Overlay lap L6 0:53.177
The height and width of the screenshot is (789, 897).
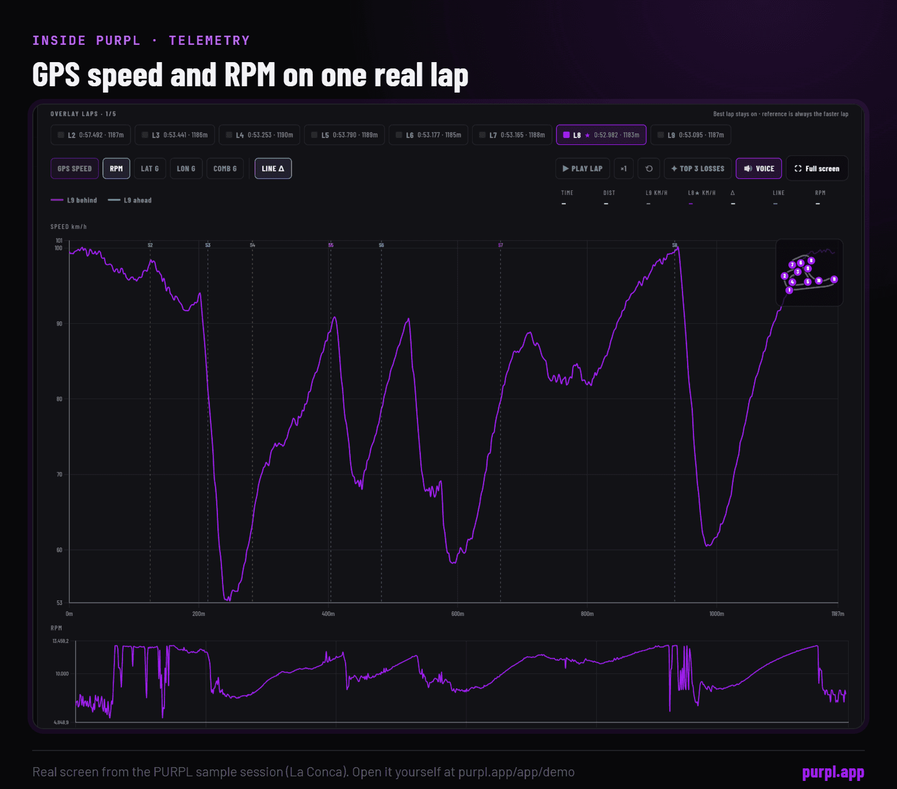[428, 135]
